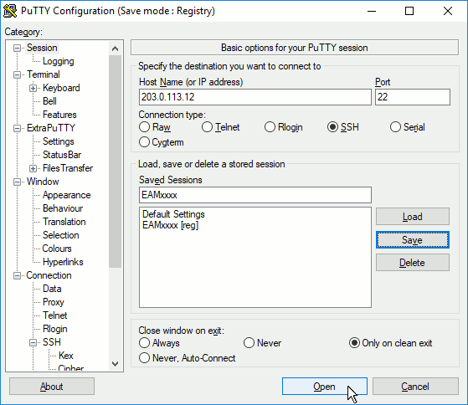Expand the FilesTransfer tree node
This screenshot has height=405, width=468.
pos(33,168)
